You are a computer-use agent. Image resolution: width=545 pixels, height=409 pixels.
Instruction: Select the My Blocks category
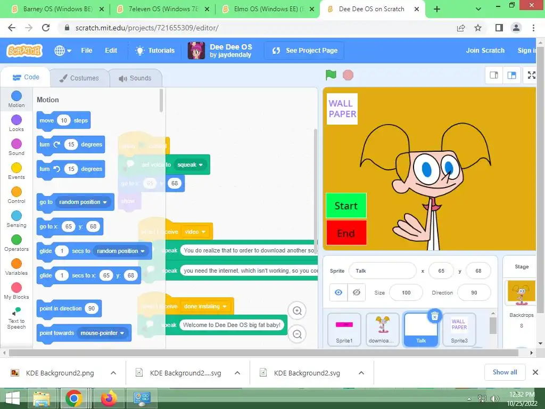tap(16, 291)
